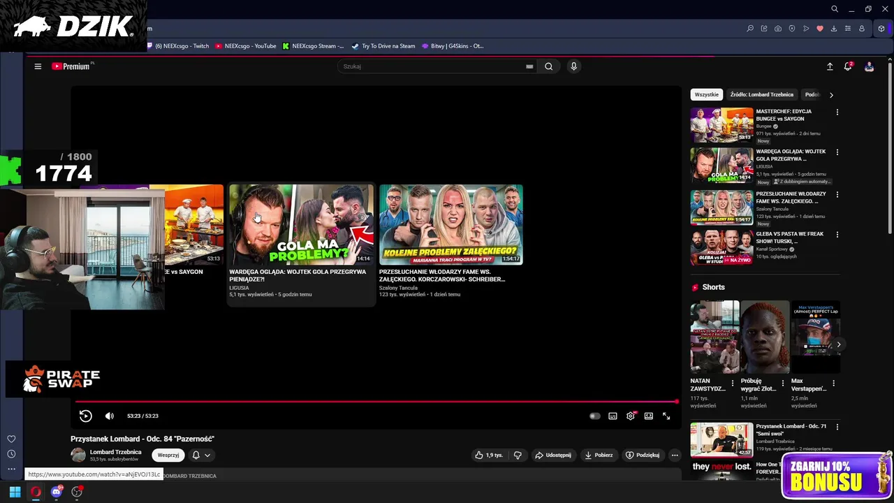Open options for WARDĘGA OGLĄDA sidebar video

tap(837, 152)
